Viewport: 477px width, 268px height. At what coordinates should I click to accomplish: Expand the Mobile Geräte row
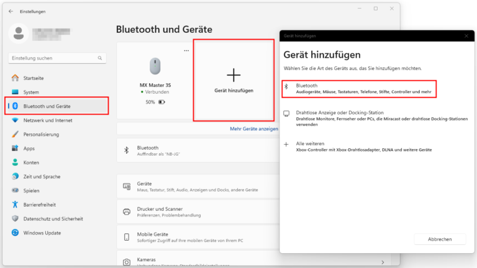pyautogui.click(x=199, y=237)
